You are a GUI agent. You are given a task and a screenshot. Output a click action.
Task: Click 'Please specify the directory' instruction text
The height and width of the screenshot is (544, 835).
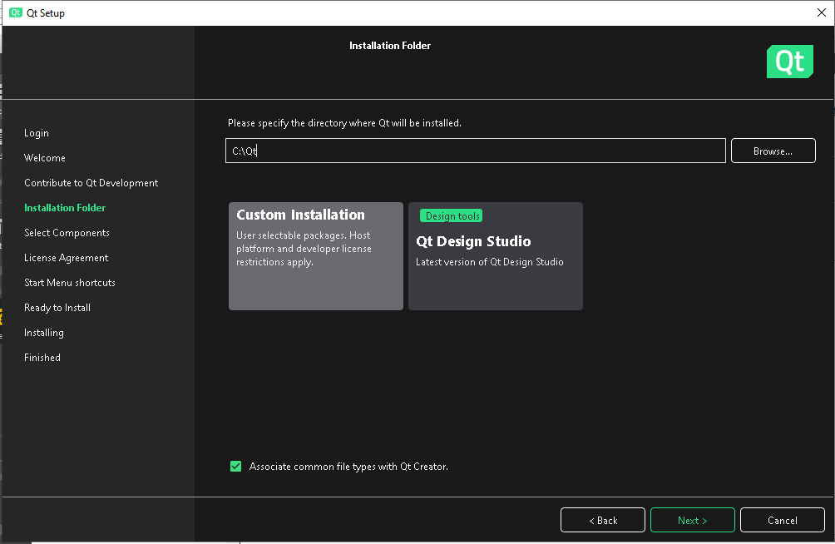click(344, 123)
